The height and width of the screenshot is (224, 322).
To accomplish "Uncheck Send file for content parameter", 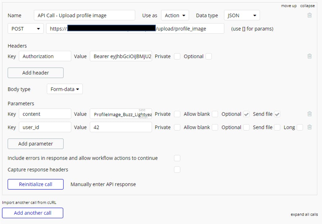I will [x=277, y=114].
